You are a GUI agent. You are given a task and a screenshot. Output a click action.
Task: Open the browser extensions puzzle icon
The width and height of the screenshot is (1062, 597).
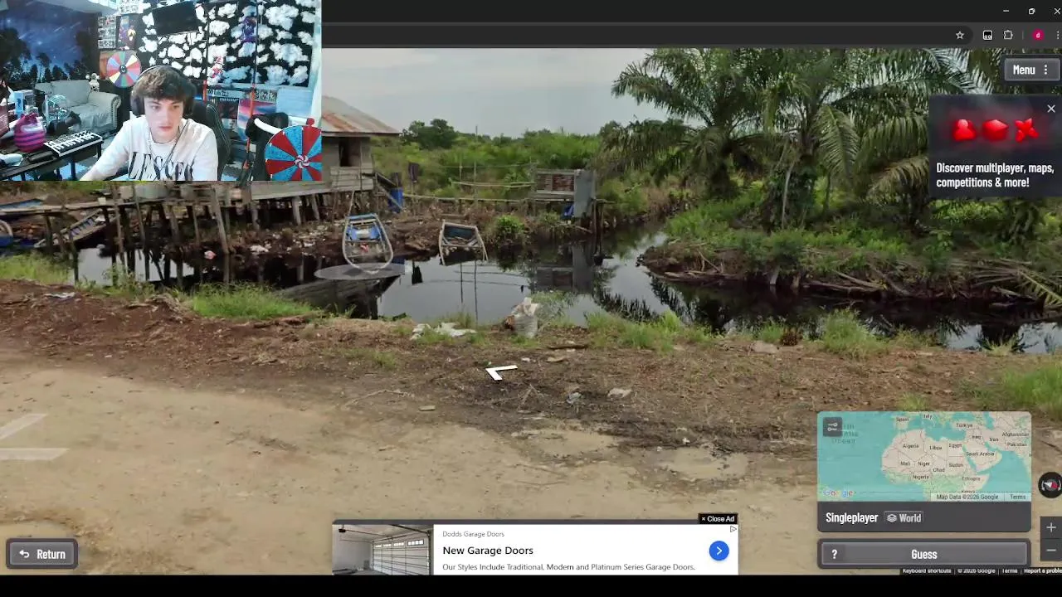[1008, 36]
